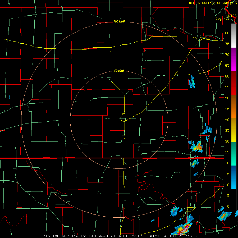This screenshot has height=238, width=238.
Task: Click the 25 value on the scale
Action: 227,152
